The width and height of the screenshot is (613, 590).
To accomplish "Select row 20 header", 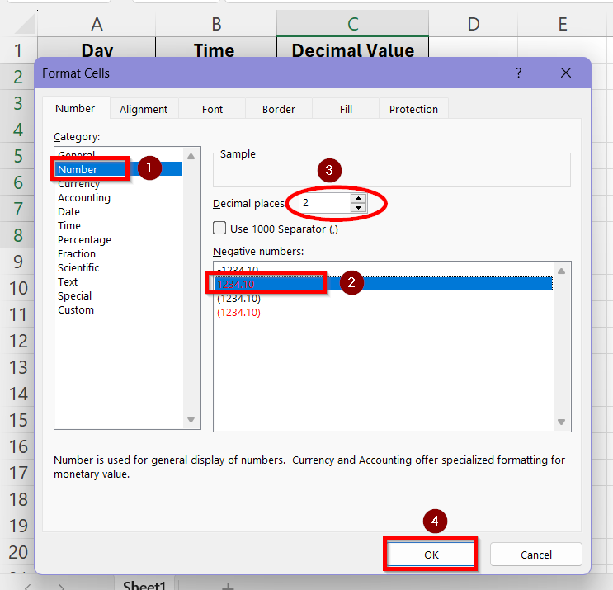I will [x=18, y=552].
